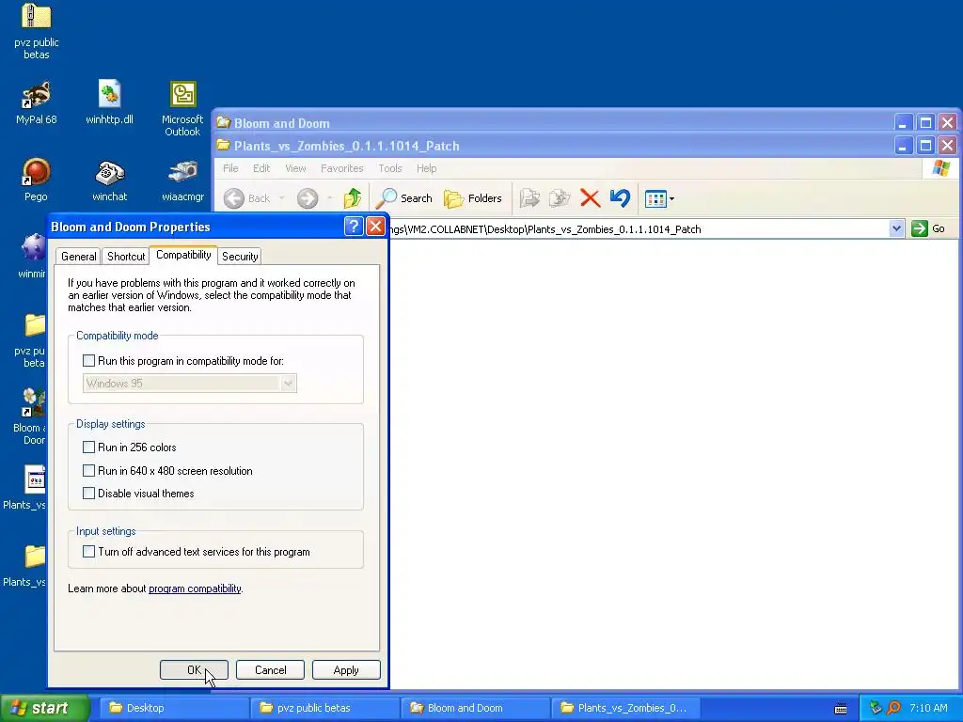Open the program compatibility link
This screenshot has height=722, width=963.
pos(195,589)
